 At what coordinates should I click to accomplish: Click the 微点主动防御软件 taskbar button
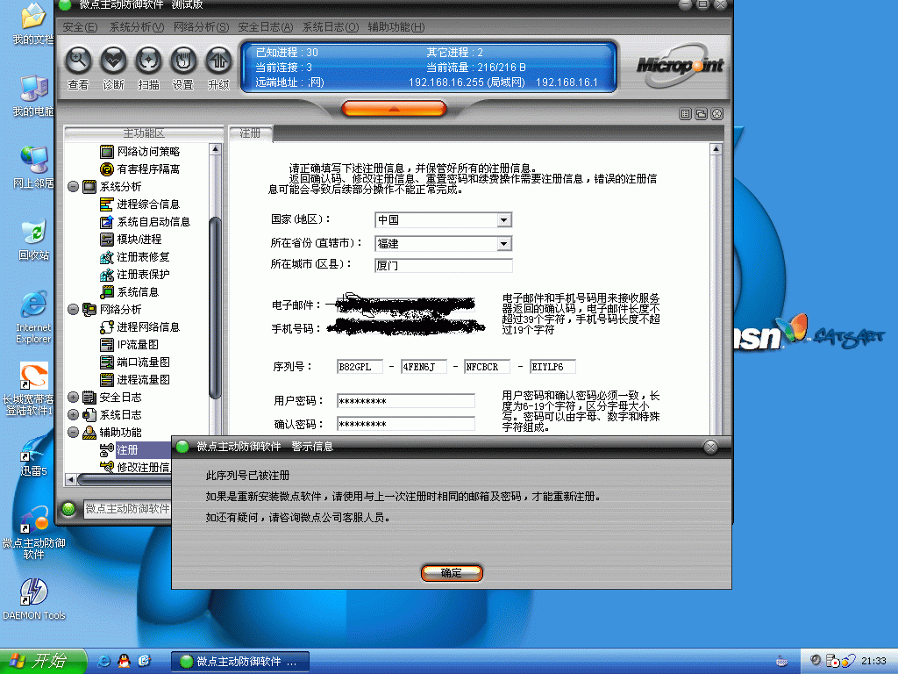pos(240,662)
